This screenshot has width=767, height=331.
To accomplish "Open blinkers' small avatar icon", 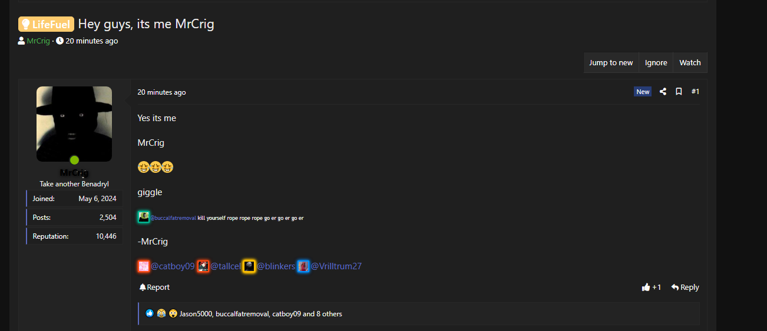I will pos(249,266).
